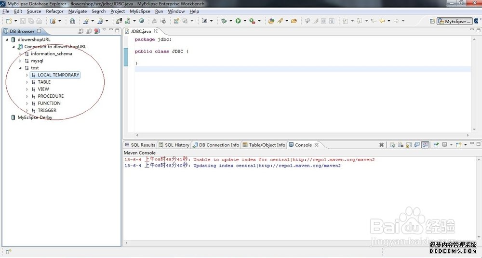Expand the TABLE node under test
This screenshot has width=482, height=258.
tap(27, 82)
